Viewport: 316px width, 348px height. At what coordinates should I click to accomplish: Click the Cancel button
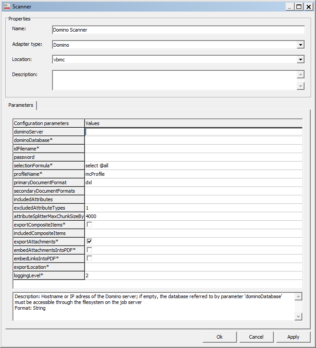coord(256,337)
